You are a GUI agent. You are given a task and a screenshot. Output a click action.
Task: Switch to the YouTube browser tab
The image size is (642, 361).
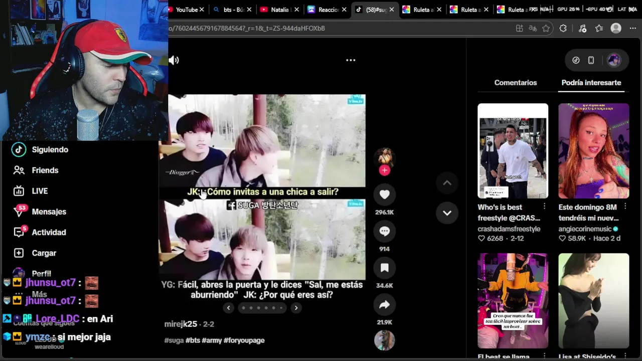click(187, 10)
